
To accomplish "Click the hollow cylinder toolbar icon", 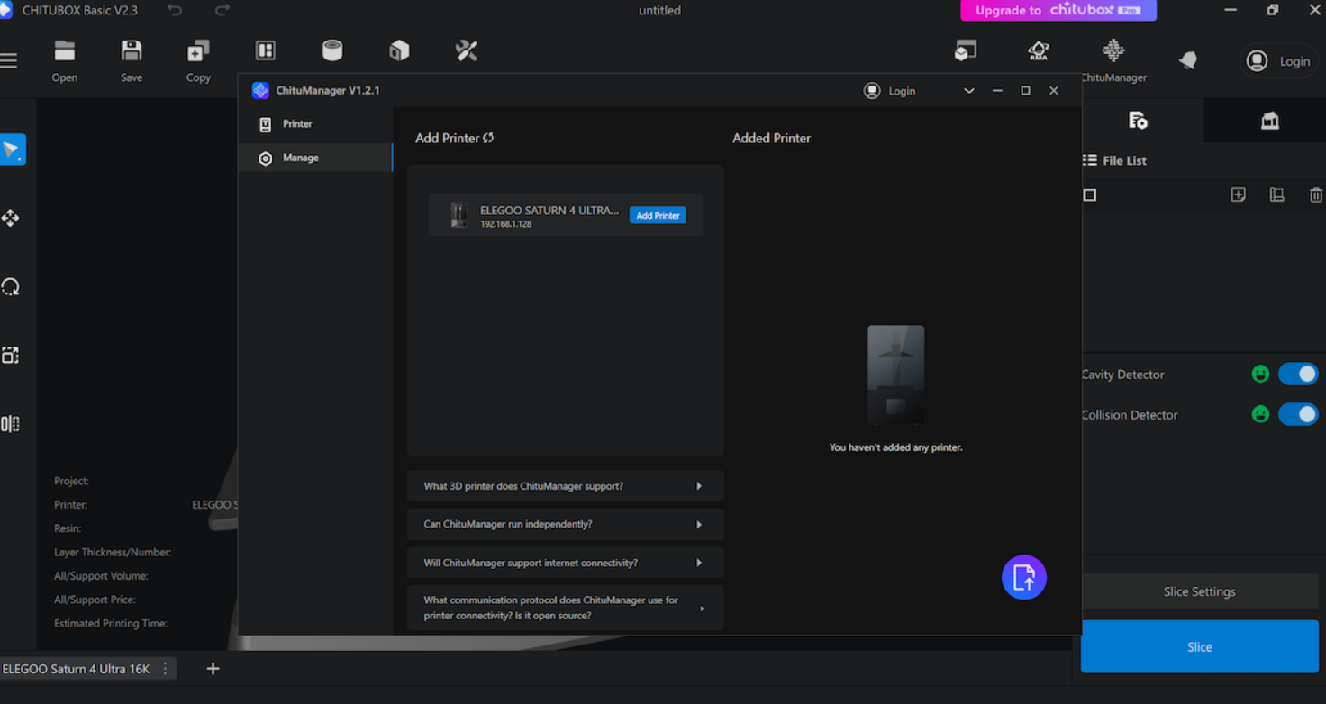I will pyautogui.click(x=332, y=50).
